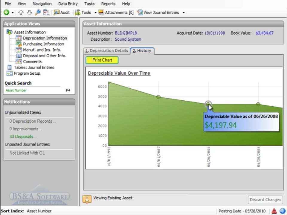Open the Navigation menu
Screen dimensions: 287x215
(x=42, y=4)
